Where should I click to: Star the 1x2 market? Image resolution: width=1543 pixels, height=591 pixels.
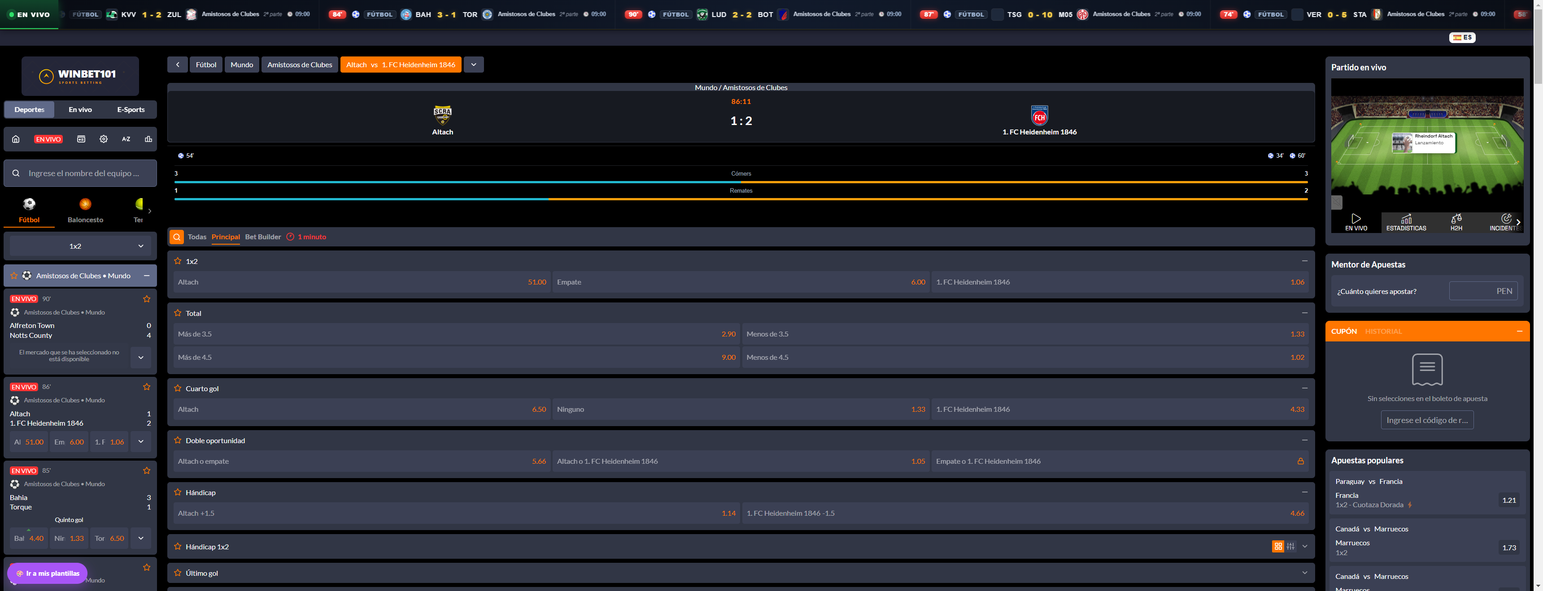tap(178, 261)
